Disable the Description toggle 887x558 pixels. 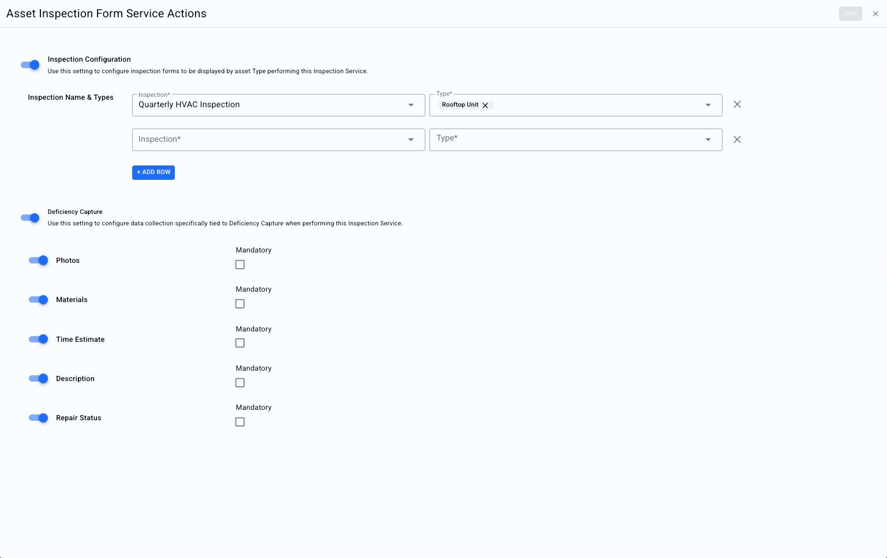click(x=39, y=379)
